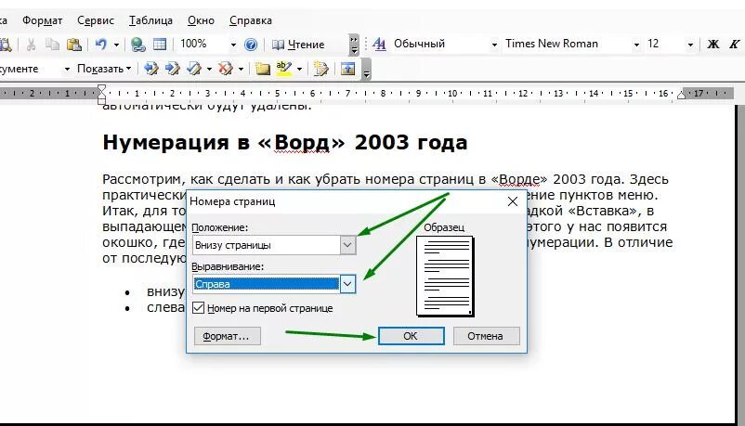Click the Print Preview magnifier icon
This screenshot has height=426, width=745.
pyautogui.click(x=6, y=45)
